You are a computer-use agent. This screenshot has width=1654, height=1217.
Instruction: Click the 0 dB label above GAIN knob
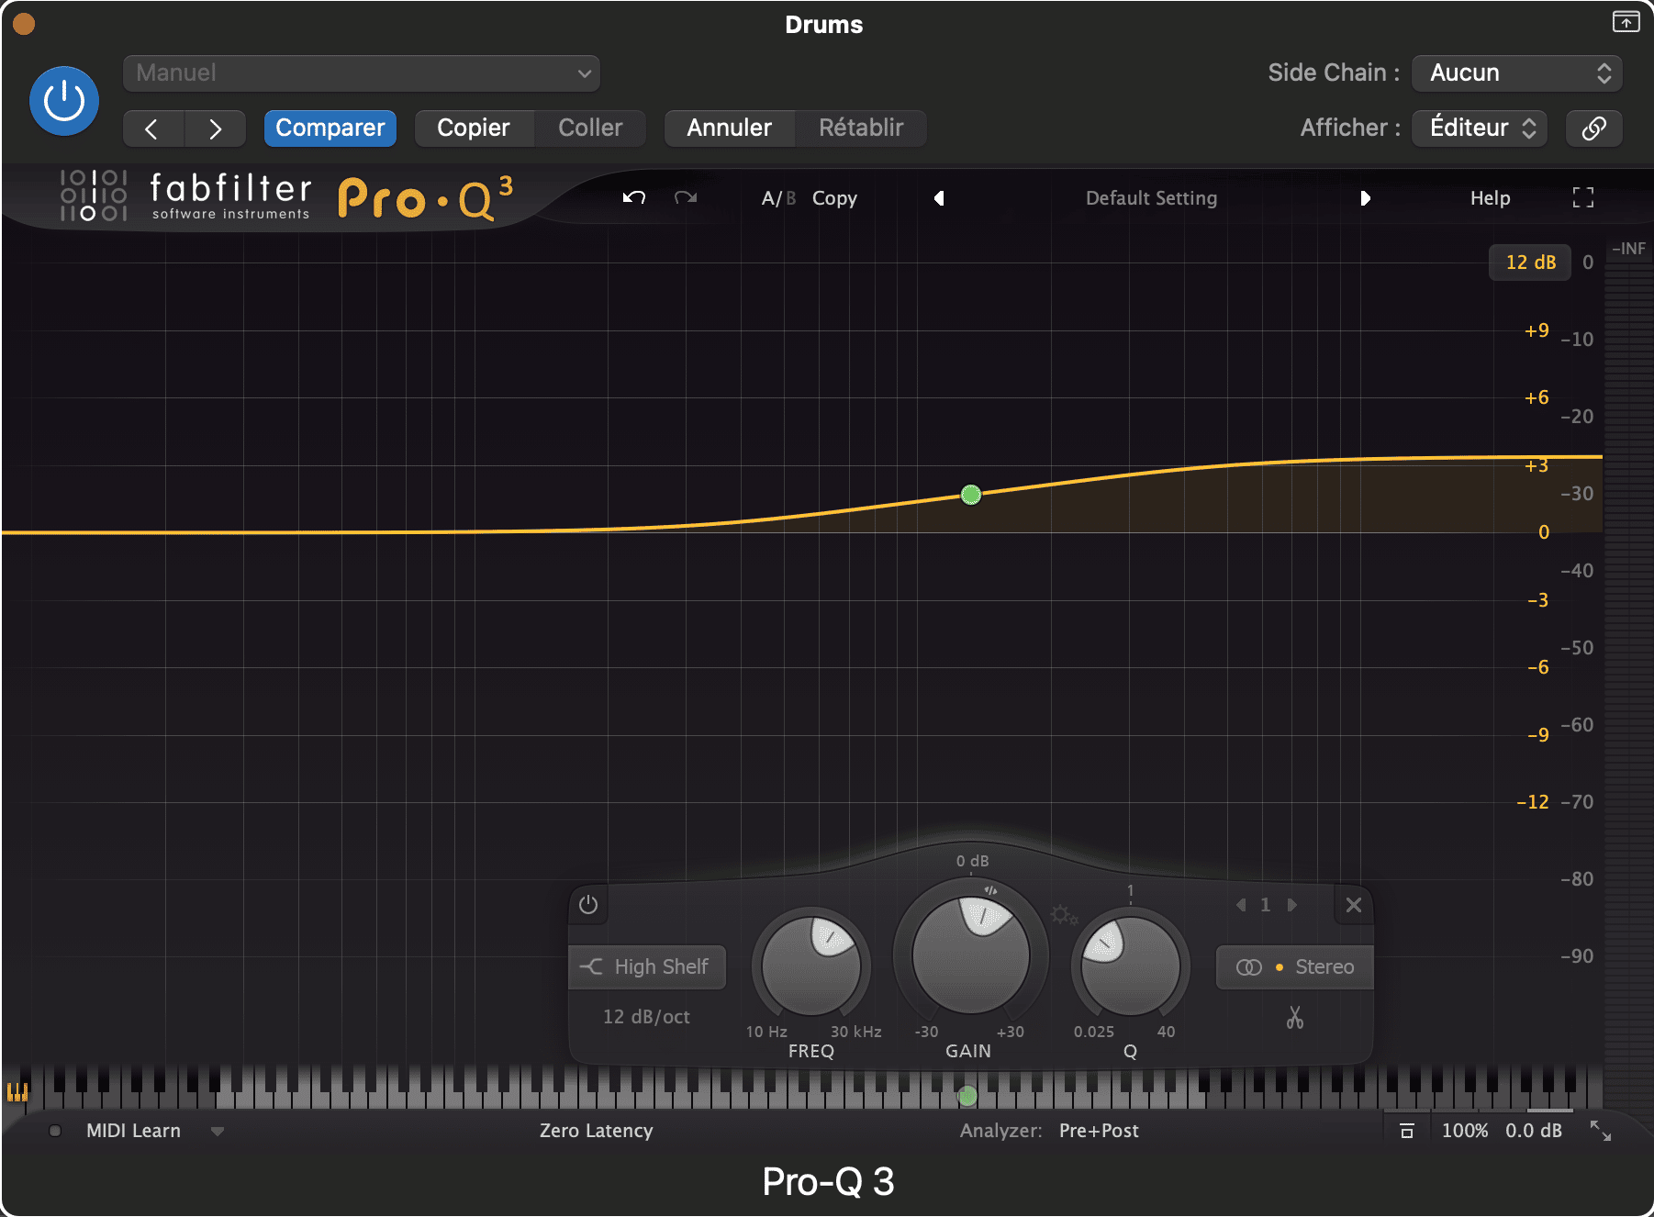pos(972,861)
